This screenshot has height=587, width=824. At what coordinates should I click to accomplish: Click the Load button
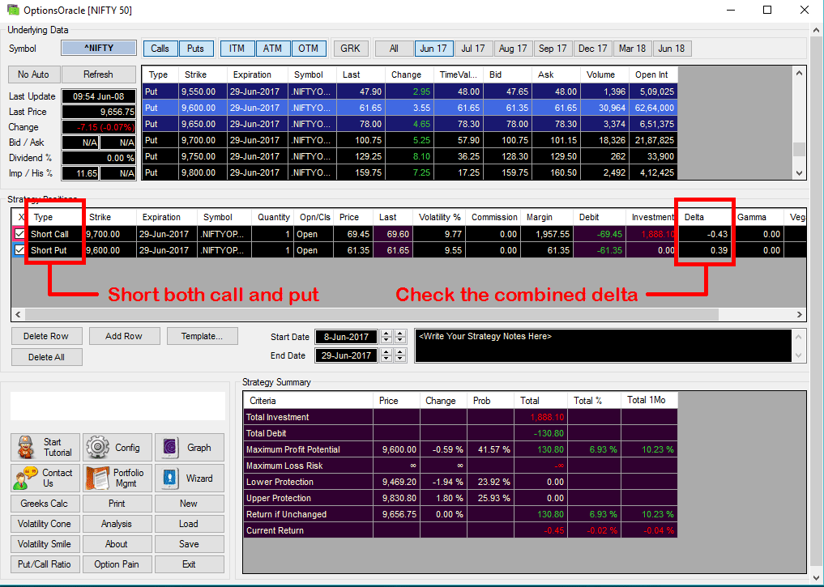[189, 524]
